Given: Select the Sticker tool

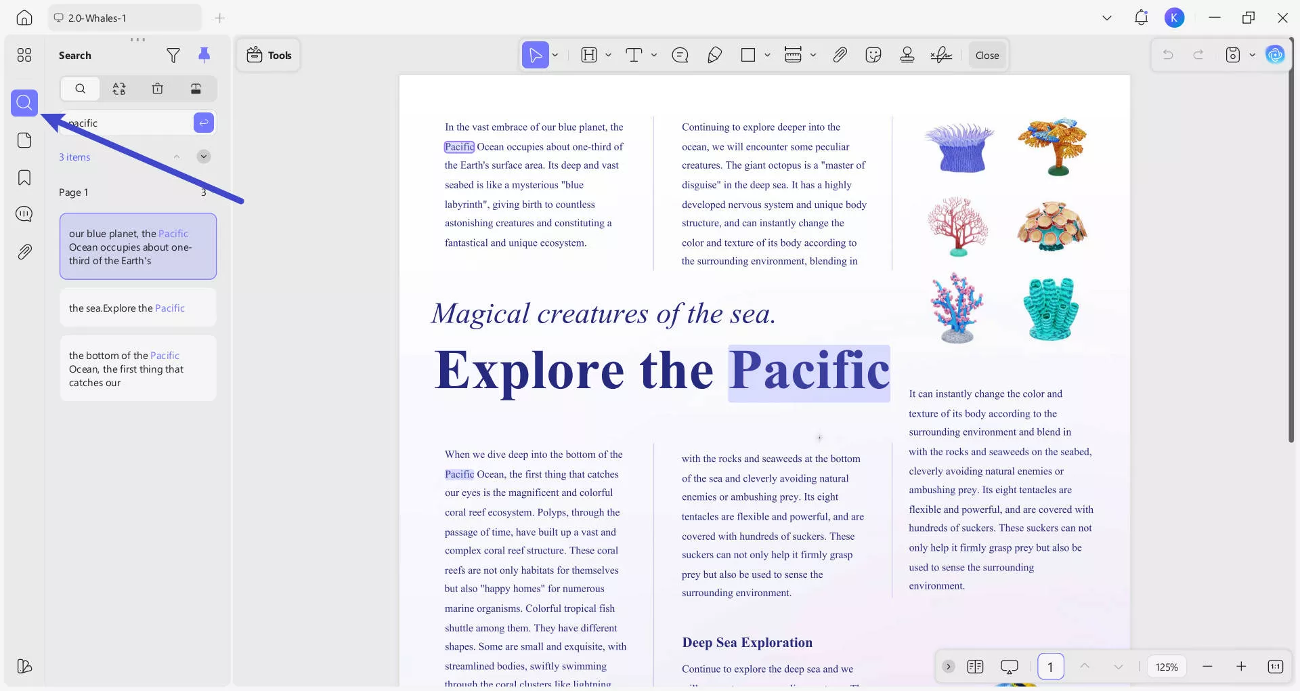Looking at the screenshot, I should 873,55.
